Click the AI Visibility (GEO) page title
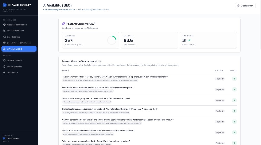The height and width of the screenshot is (145, 261). click(57, 5)
